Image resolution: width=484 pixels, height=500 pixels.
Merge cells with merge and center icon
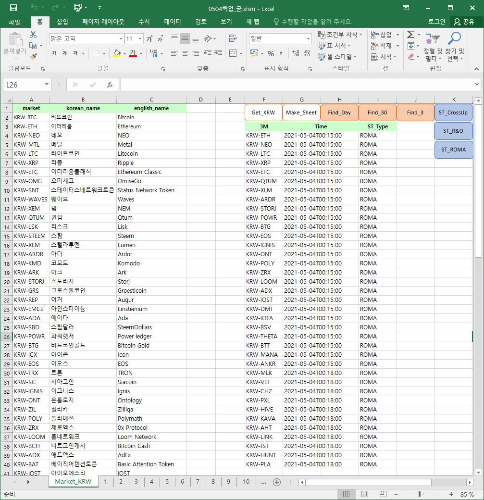pyautogui.click(x=233, y=53)
